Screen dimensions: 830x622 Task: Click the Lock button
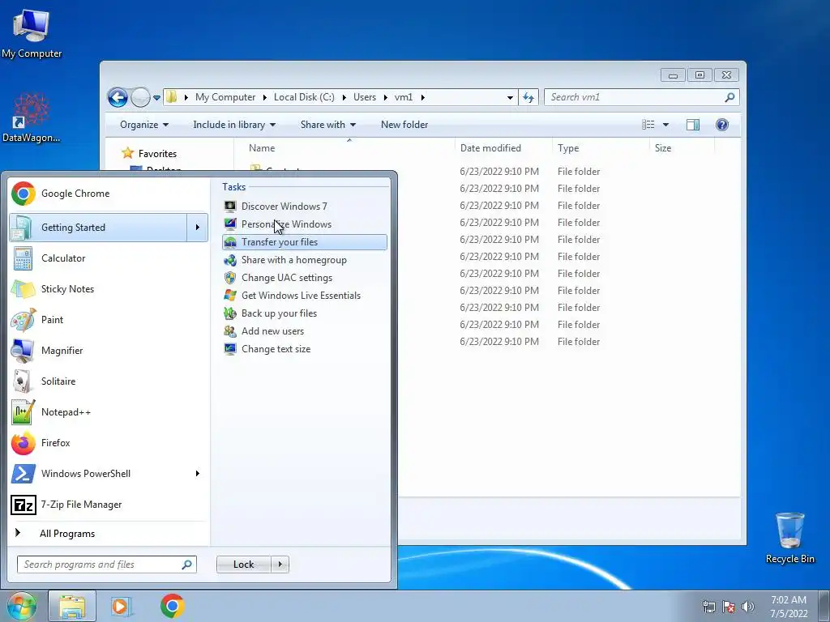point(243,564)
